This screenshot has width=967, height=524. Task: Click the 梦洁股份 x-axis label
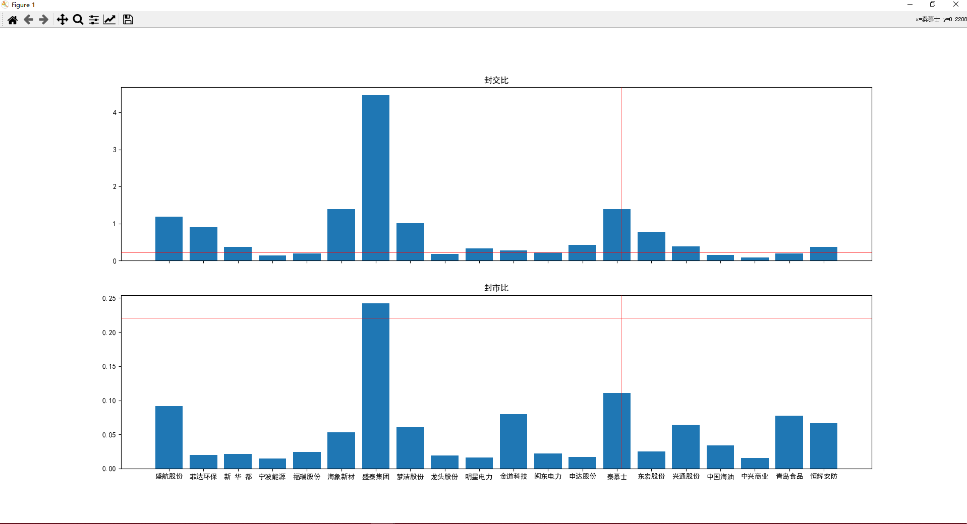(x=410, y=476)
